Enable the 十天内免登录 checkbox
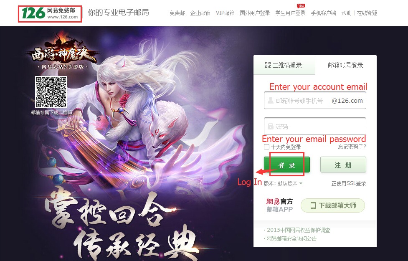The width and height of the screenshot is (408, 261). point(266,147)
